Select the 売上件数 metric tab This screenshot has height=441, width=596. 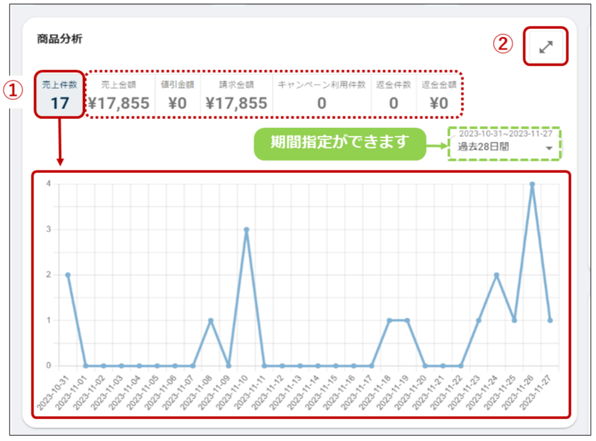click(60, 94)
